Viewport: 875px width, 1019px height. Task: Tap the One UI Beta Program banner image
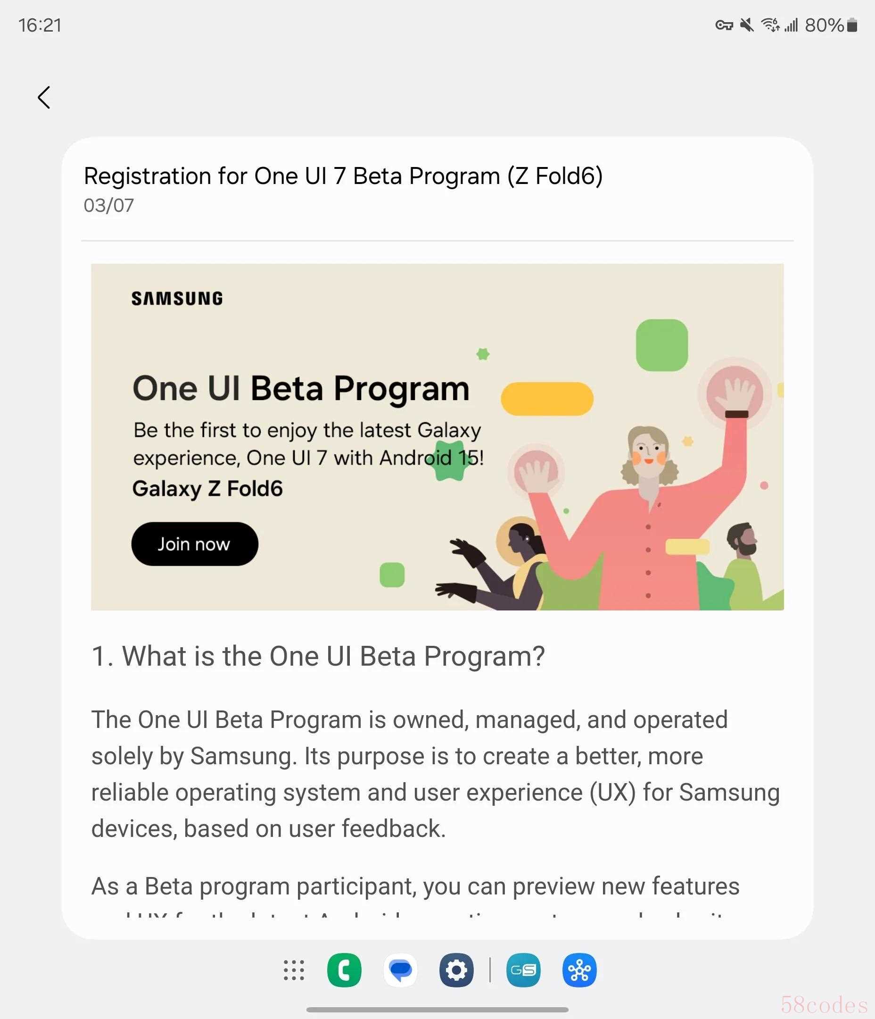(x=437, y=437)
